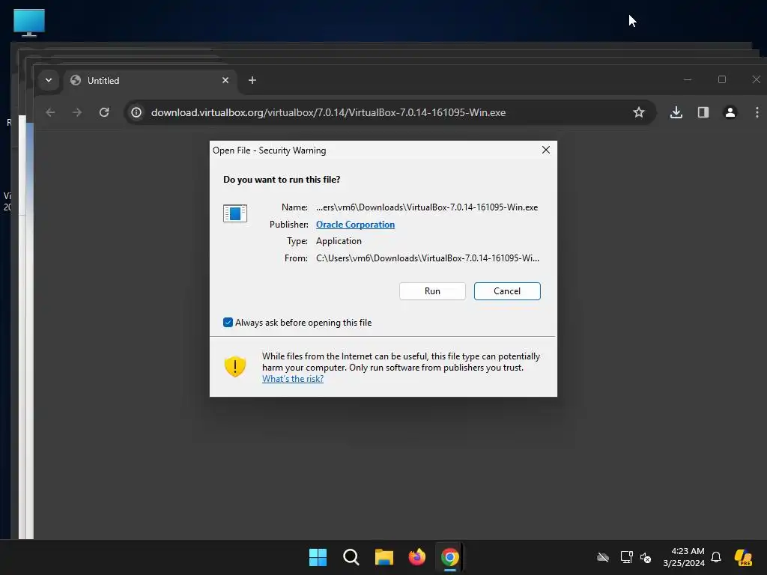
Task: View site information icon in address bar
Action: point(136,112)
